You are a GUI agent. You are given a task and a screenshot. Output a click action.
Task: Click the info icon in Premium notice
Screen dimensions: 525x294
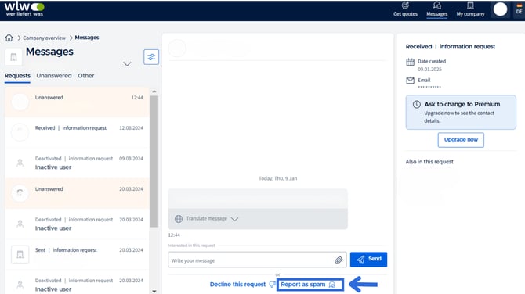click(x=417, y=105)
